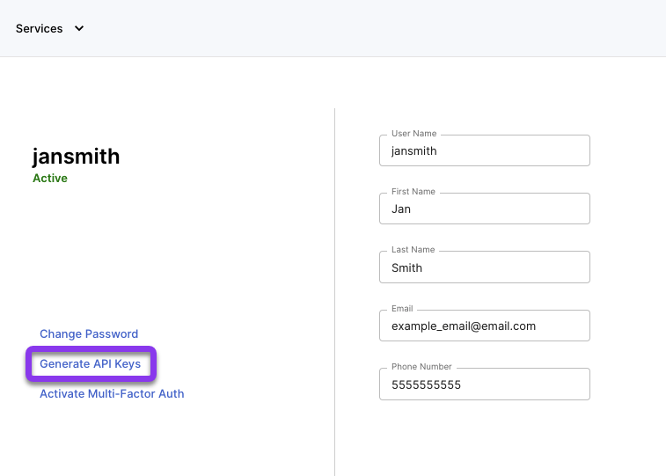Expand the chevron beside Services
Viewport: 666px width, 476px height.
(x=79, y=28)
